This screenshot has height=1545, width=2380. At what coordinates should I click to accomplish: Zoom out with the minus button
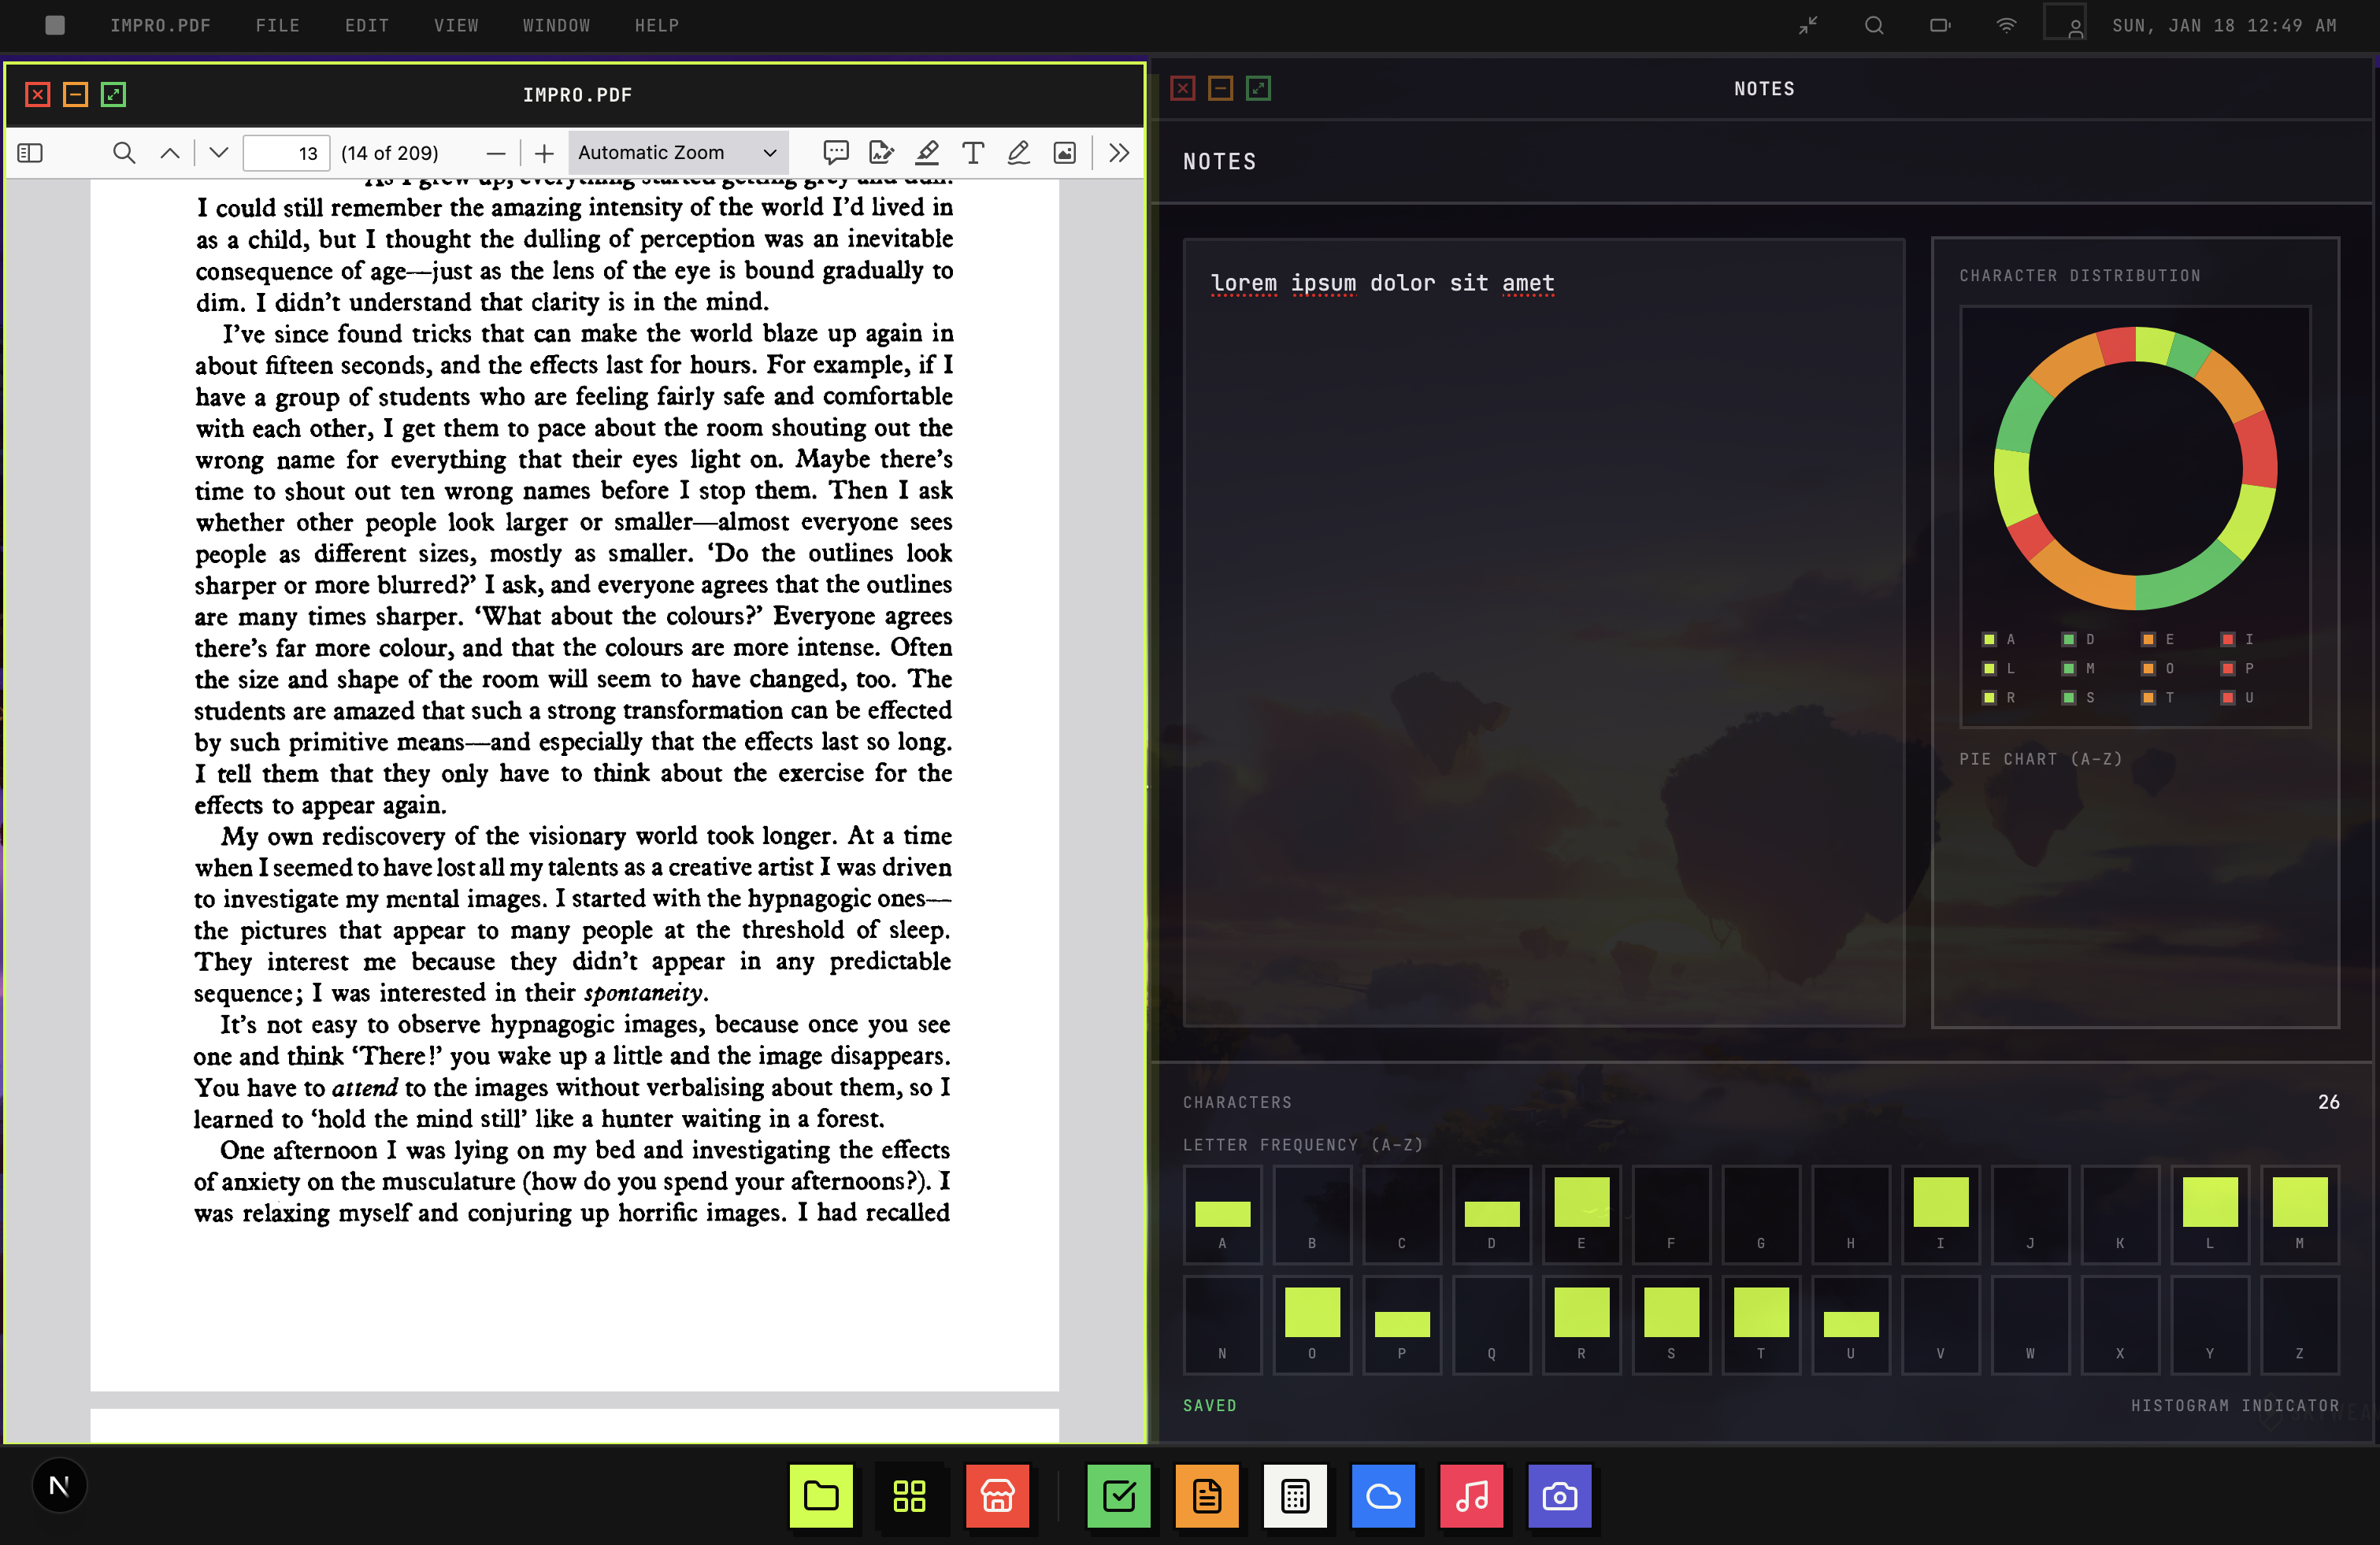coord(495,153)
